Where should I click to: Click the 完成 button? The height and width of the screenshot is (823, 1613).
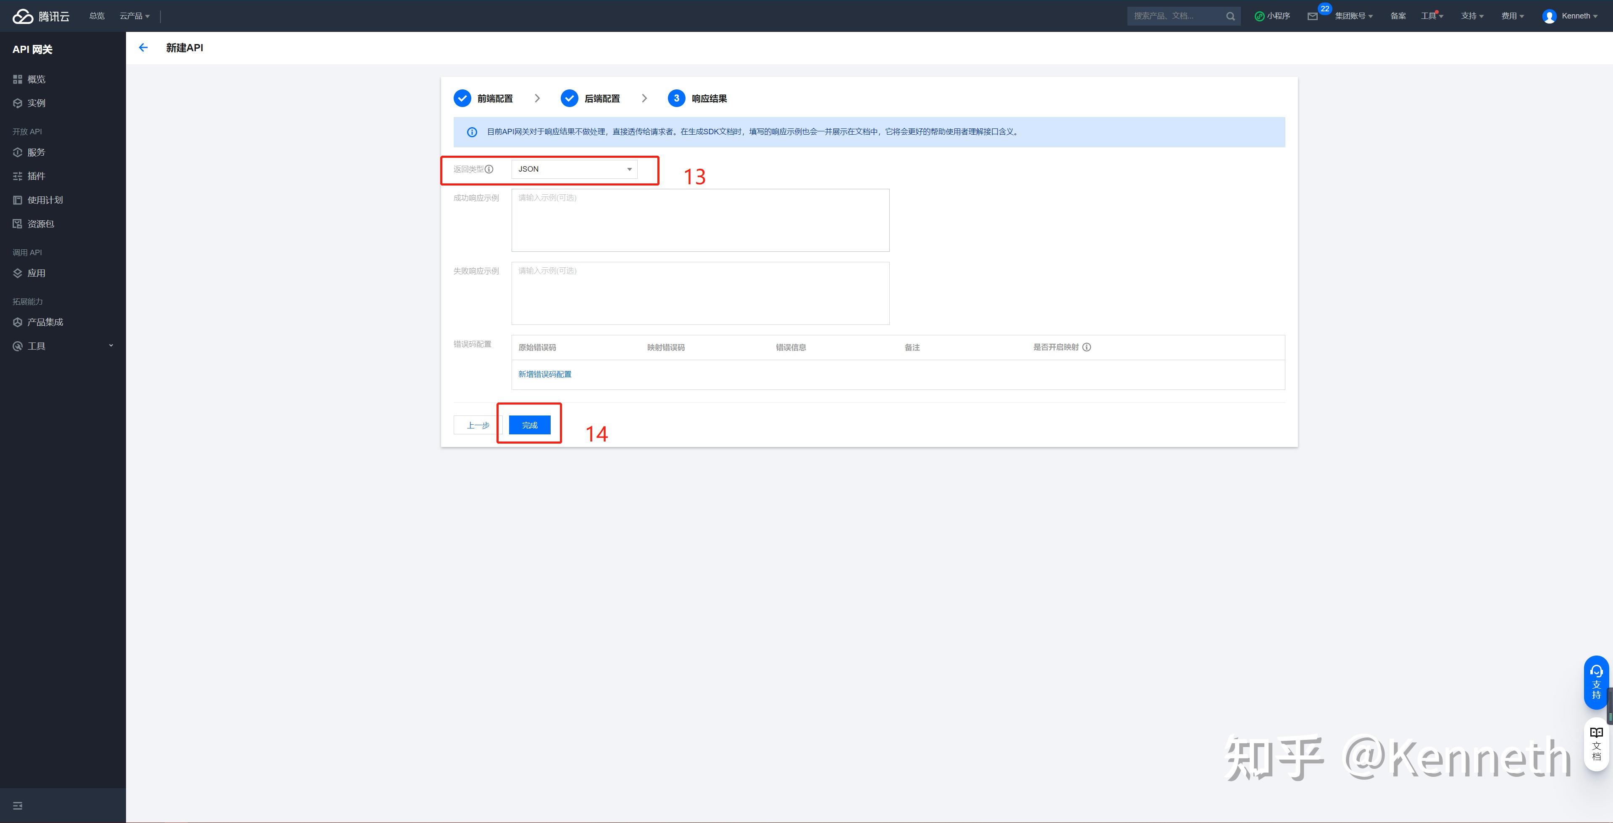(x=529, y=425)
